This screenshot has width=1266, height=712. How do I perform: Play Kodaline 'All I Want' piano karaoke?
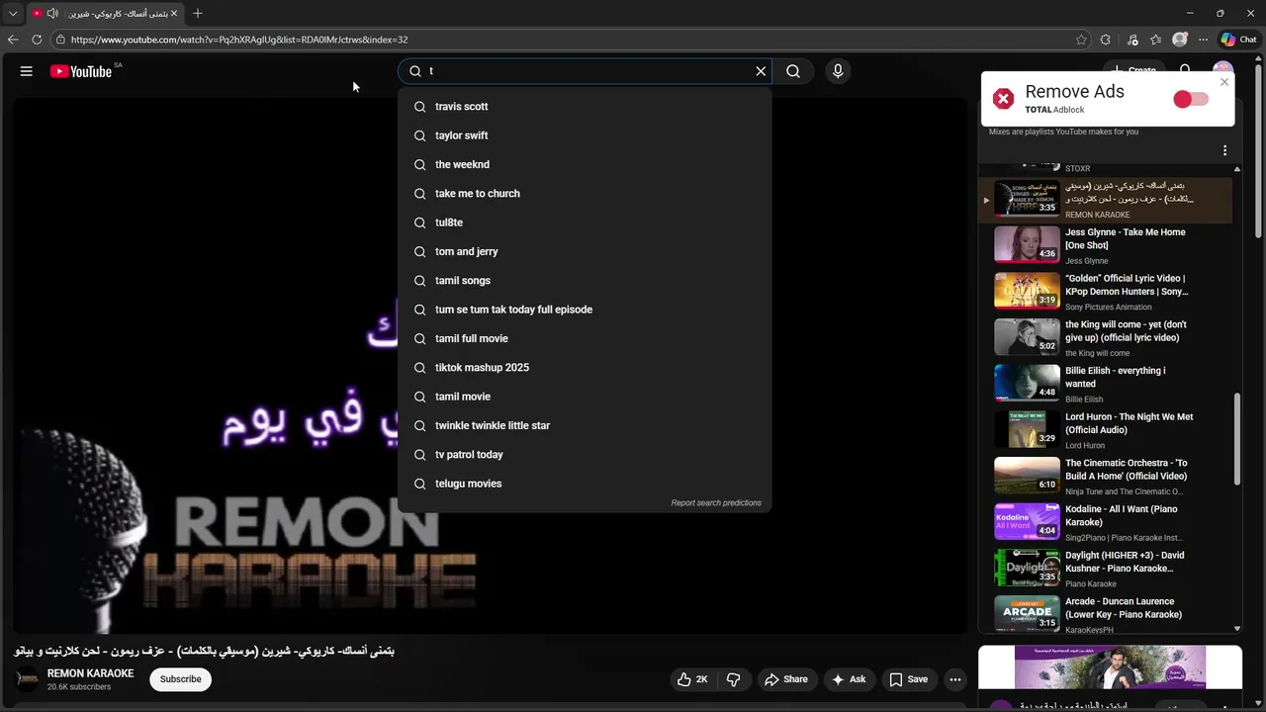pyautogui.click(x=1111, y=522)
